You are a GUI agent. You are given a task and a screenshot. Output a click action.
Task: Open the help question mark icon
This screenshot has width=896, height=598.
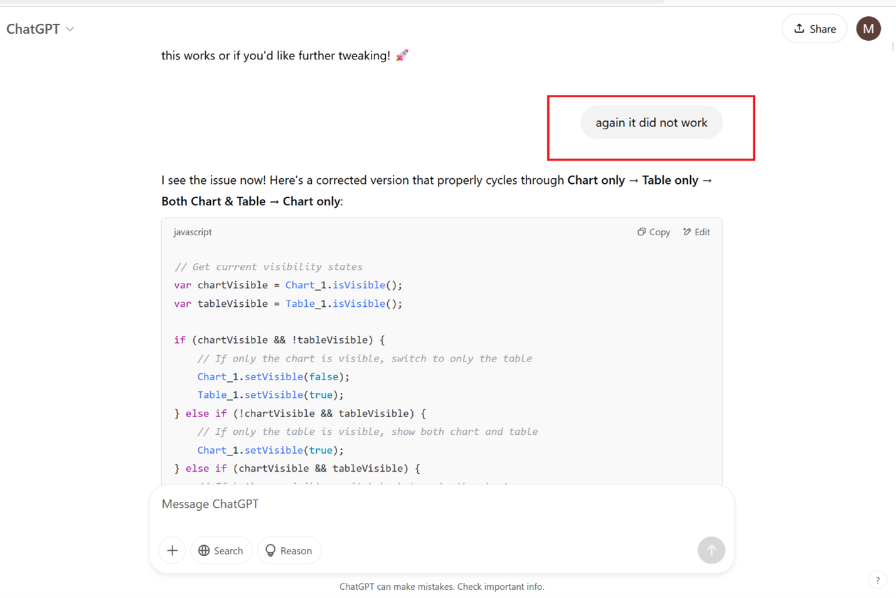[877, 580]
